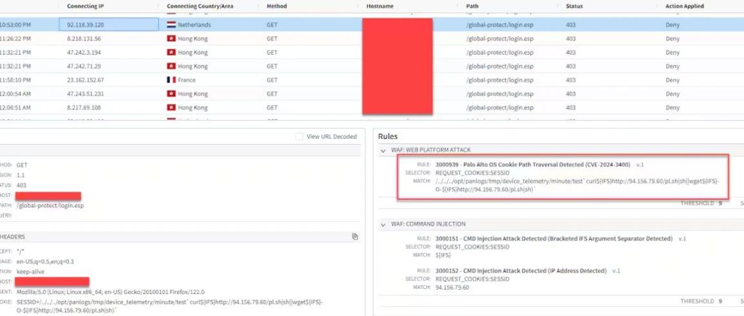Viewport: 744px width, 316px height.
Task: Sort by the Action Applied column header
Action: [x=685, y=6]
